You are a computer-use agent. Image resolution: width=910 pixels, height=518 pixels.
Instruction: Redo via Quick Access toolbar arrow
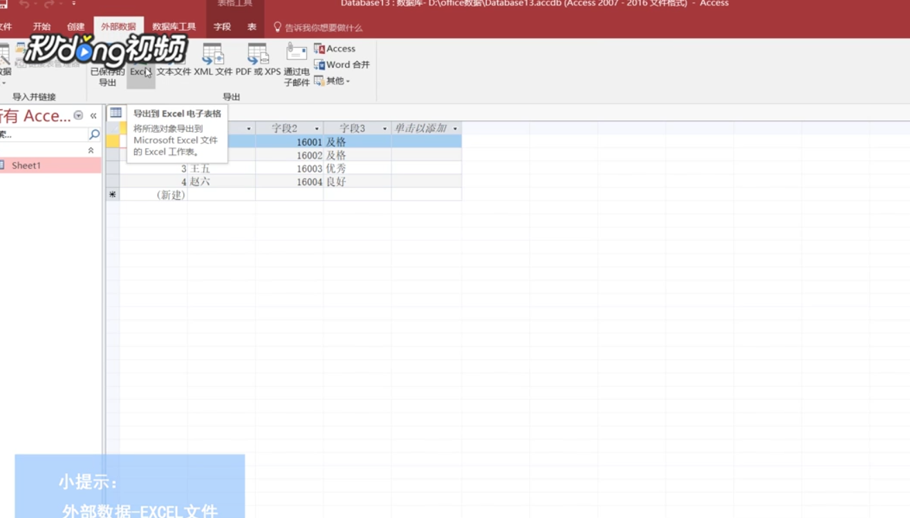tap(49, 4)
